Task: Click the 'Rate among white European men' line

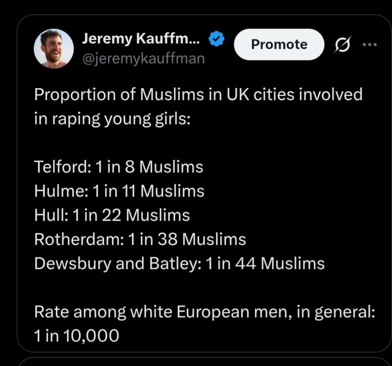Action: [204, 312]
